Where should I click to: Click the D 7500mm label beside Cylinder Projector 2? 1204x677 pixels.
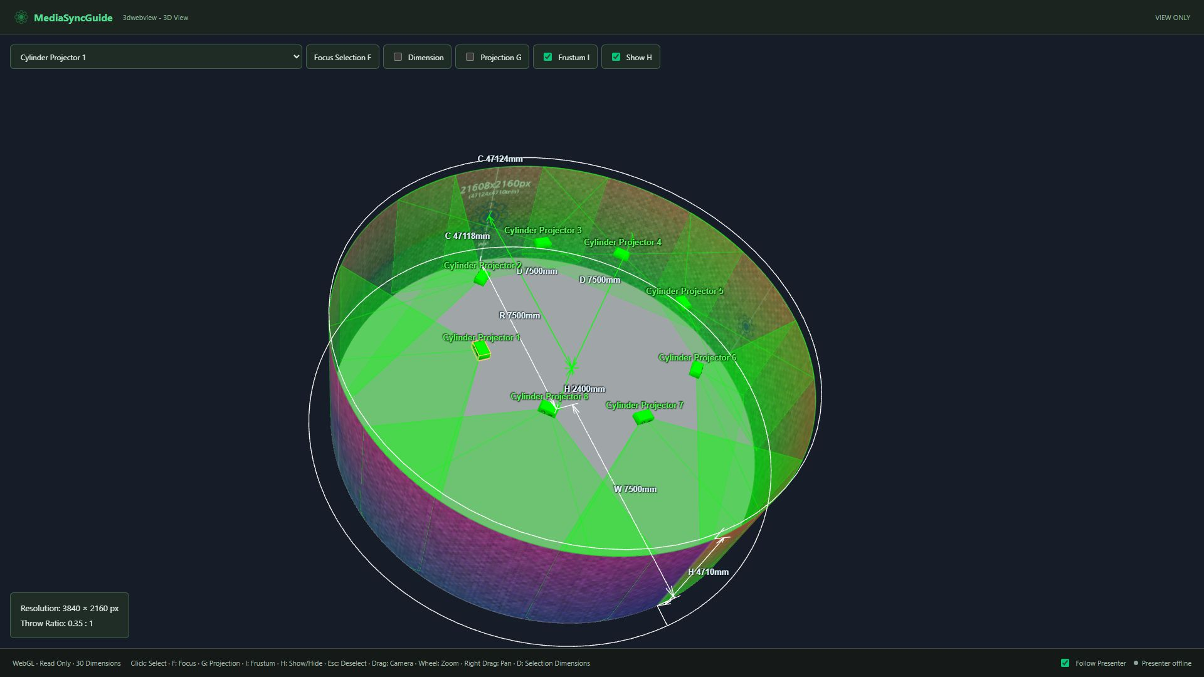[x=537, y=271]
